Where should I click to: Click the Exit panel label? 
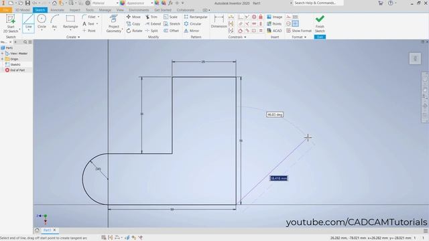point(320,37)
